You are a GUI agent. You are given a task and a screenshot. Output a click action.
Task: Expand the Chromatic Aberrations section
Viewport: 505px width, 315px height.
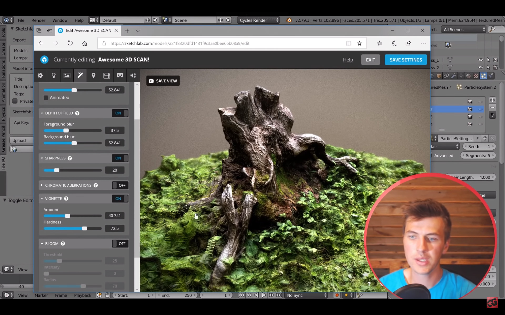42,185
